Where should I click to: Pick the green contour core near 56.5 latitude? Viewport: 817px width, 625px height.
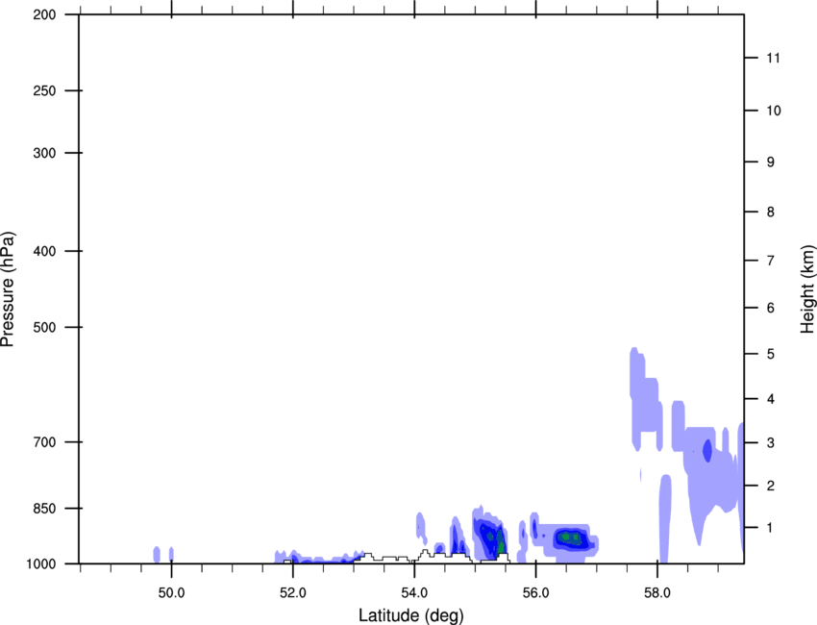[569, 537]
